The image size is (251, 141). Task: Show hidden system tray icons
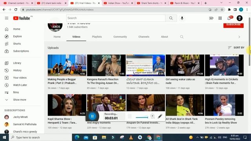tap(197, 137)
